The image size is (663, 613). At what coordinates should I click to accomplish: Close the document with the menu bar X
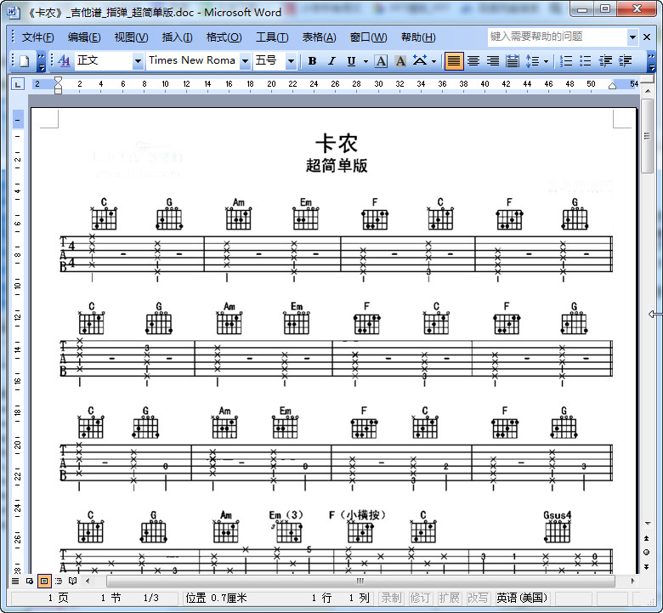(x=647, y=37)
